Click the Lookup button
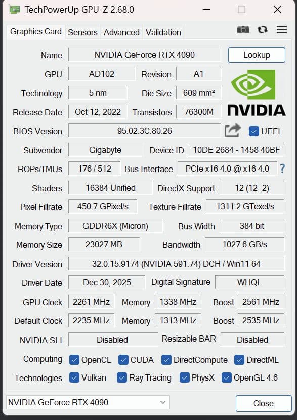Screen dimensions: 297x420 (x=257, y=55)
